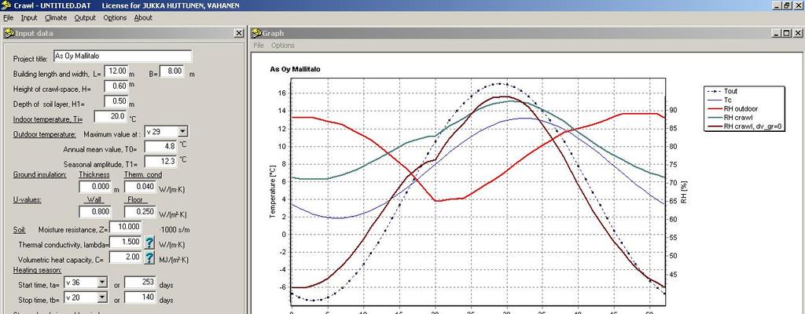Open the Graph window Options menu
Viewport: 805px width, 314px height.
tap(283, 46)
